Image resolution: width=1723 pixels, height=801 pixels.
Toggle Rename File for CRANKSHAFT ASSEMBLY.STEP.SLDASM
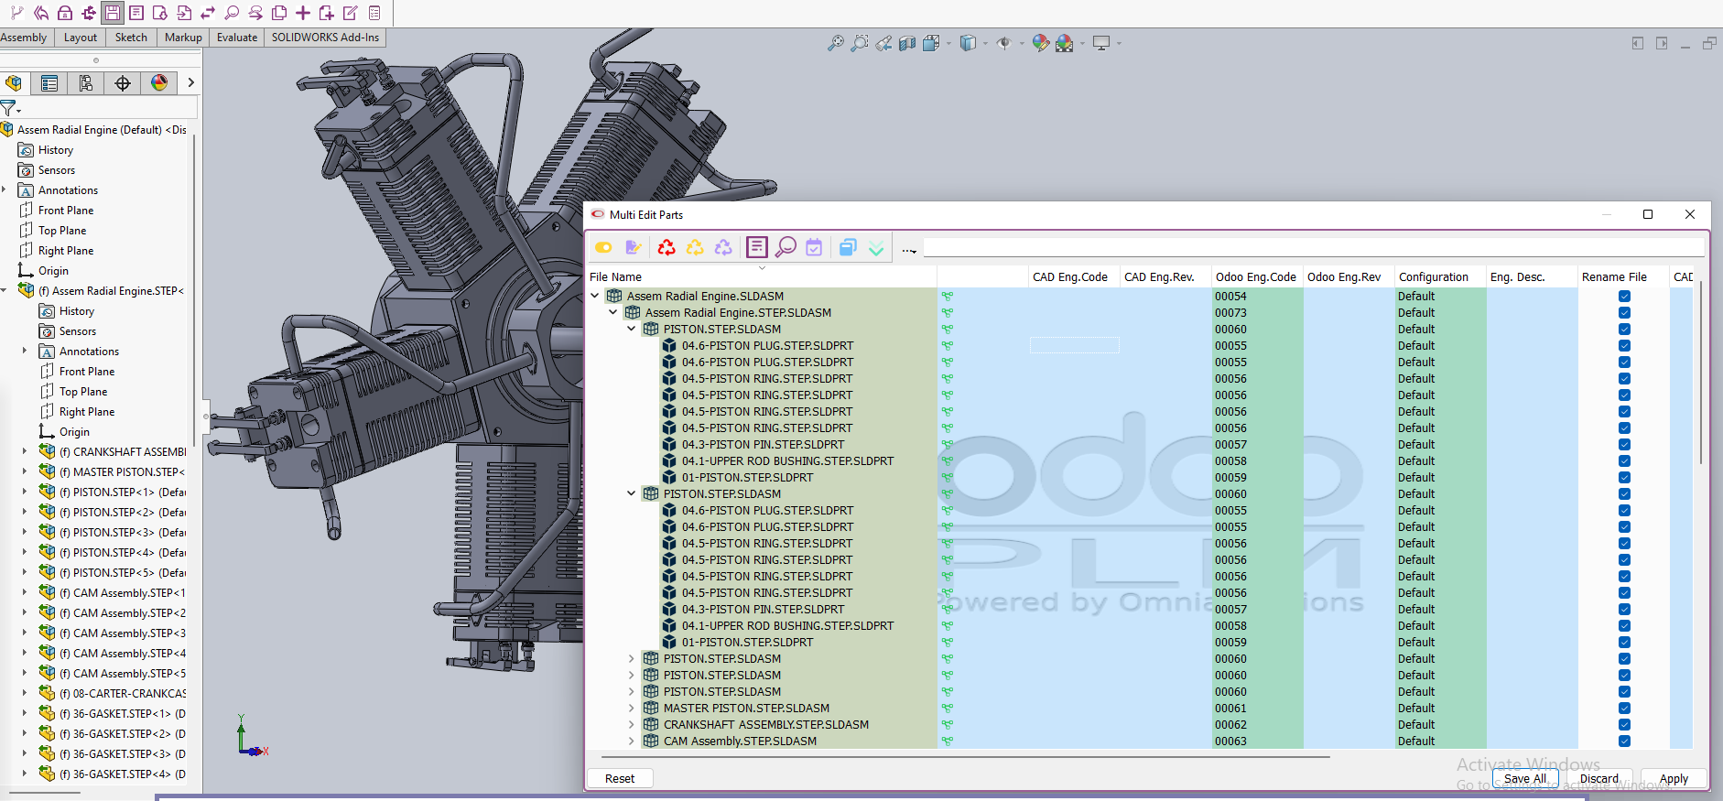(1624, 725)
